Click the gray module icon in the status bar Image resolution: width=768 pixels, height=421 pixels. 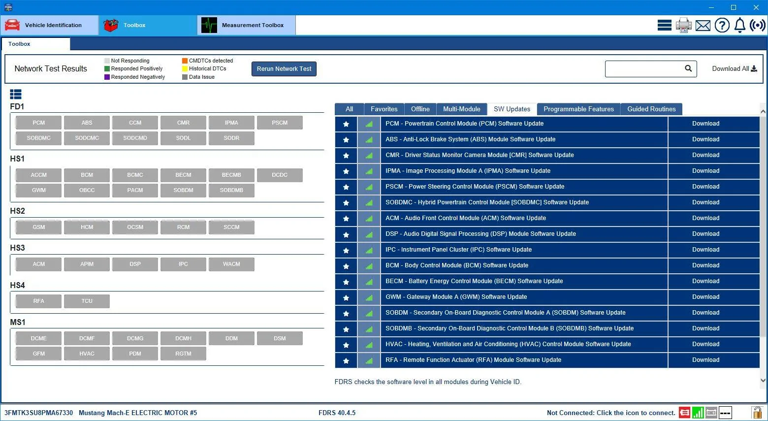[711, 413]
